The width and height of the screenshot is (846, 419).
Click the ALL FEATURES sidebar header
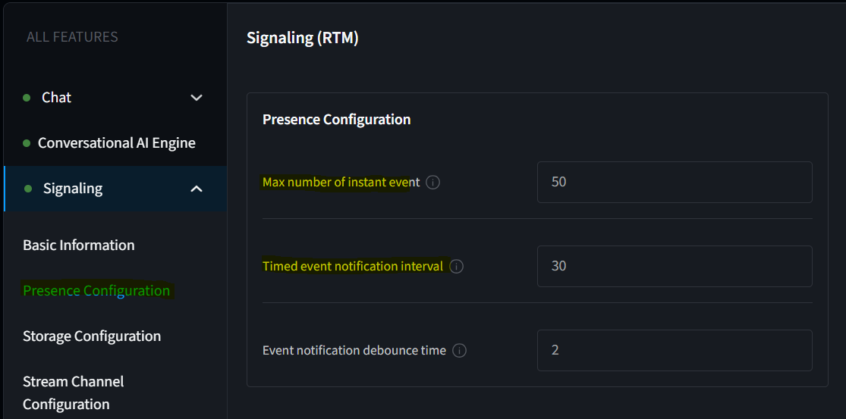(x=72, y=37)
